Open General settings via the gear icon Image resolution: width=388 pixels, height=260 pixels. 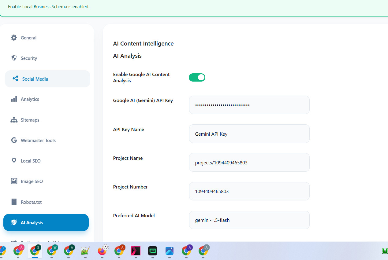(x=14, y=37)
